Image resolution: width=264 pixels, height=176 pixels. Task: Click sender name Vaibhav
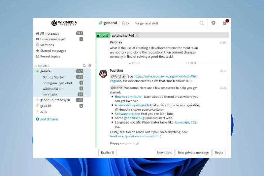pos(116,42)
